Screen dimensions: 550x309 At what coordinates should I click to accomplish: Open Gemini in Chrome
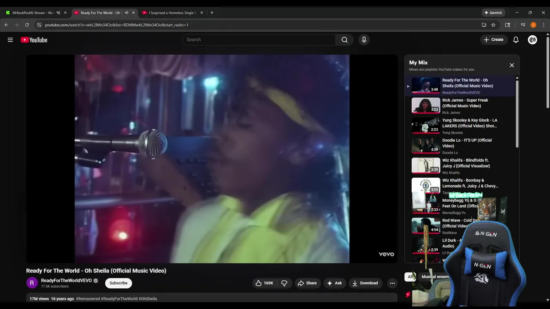[493, 13]
